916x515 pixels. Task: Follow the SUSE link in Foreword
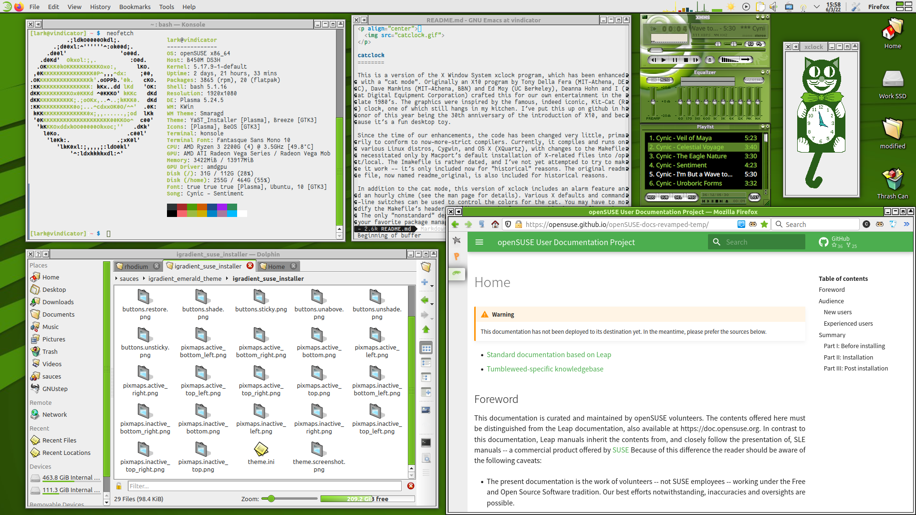(620, 450)
